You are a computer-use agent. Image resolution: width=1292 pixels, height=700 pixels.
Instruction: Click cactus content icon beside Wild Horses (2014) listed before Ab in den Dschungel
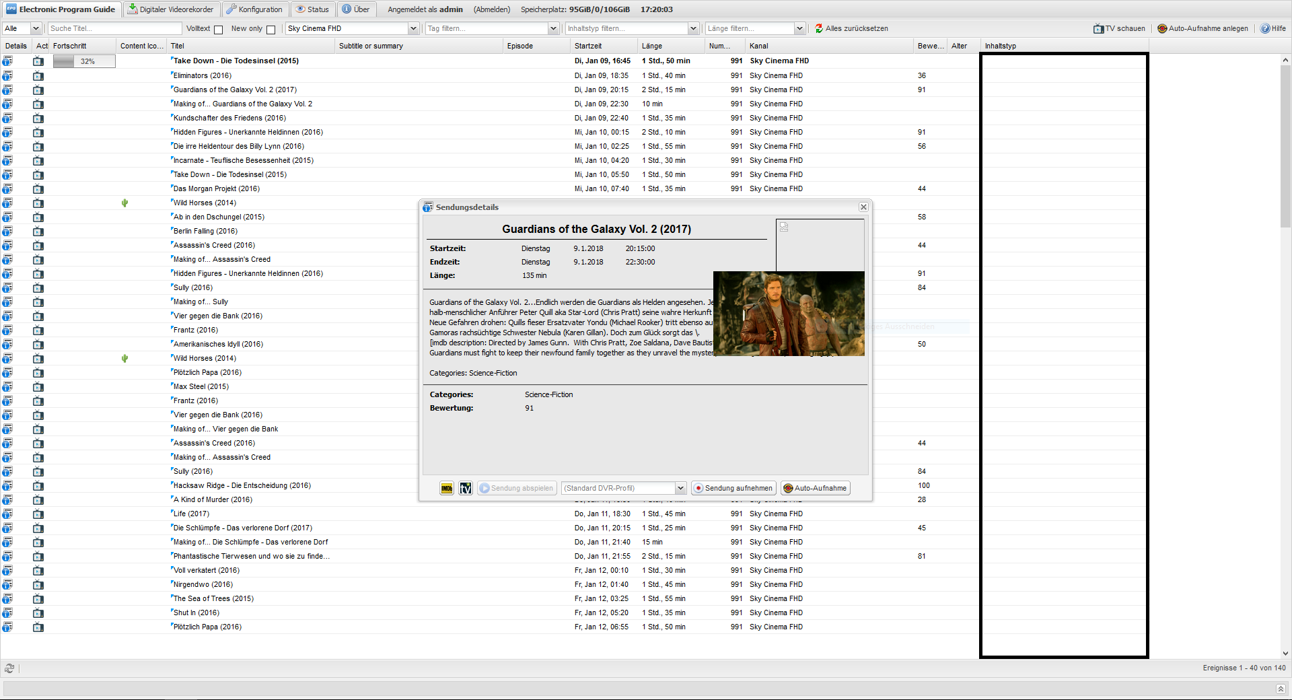point(124,203)
